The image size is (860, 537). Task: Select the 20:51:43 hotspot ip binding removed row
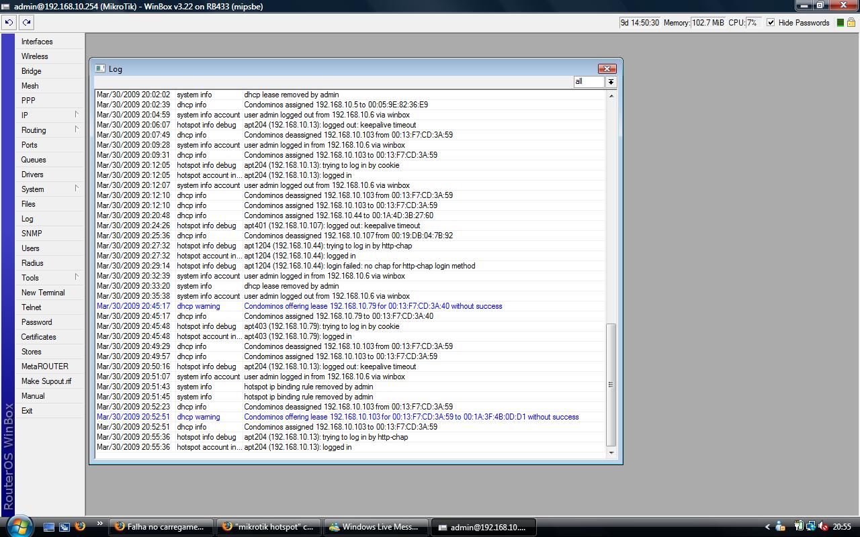coord(350,387)
